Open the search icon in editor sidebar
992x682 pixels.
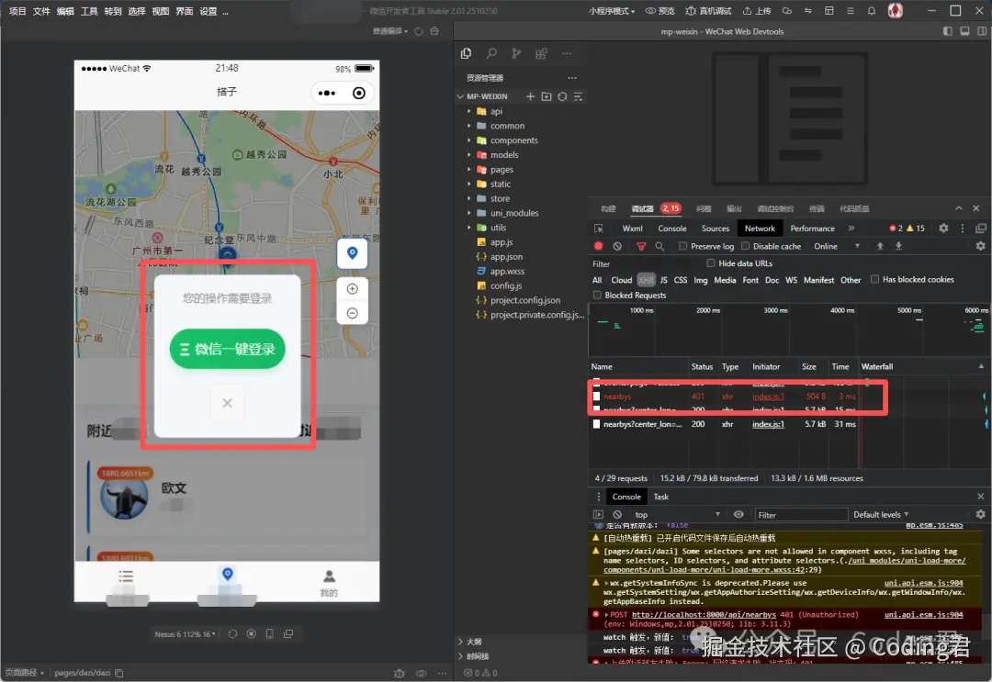click(491, 54)
